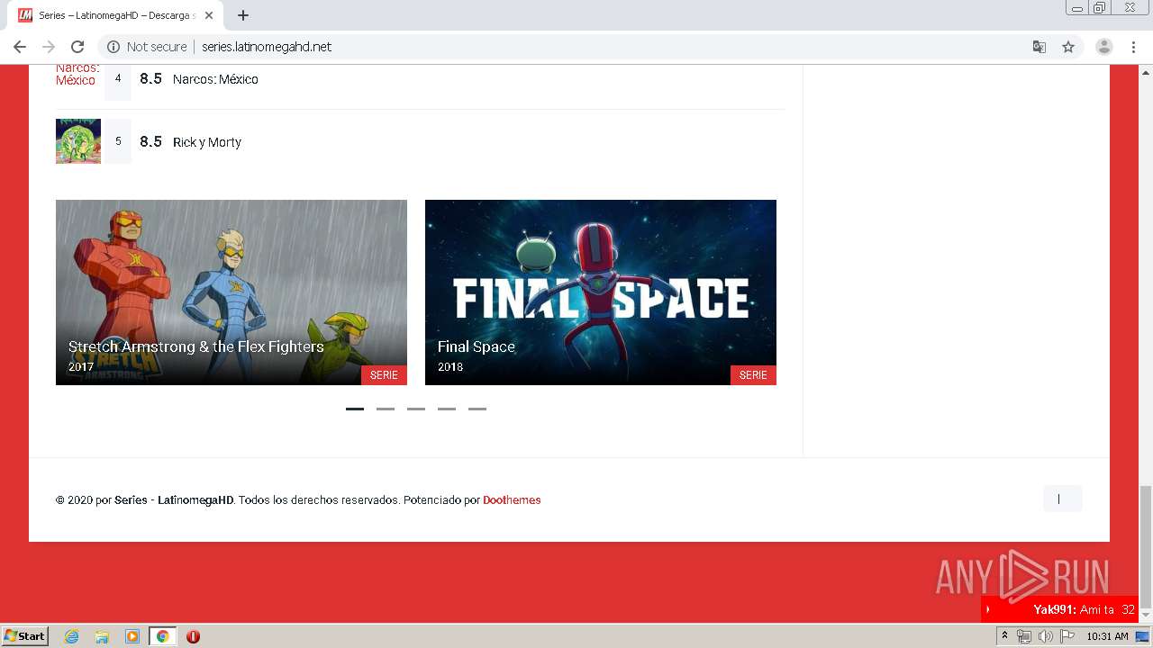1153x648 pixels.
Task: Click the 8.5 rating for Rick y Morty
Action: click(x=150, y=141)
